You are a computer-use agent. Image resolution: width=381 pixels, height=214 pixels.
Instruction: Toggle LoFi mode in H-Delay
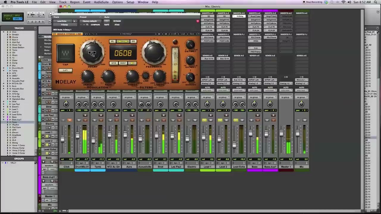(65, 70)
